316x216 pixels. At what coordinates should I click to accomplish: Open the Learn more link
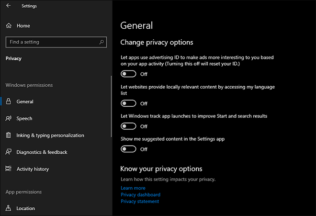pos(133,188)
